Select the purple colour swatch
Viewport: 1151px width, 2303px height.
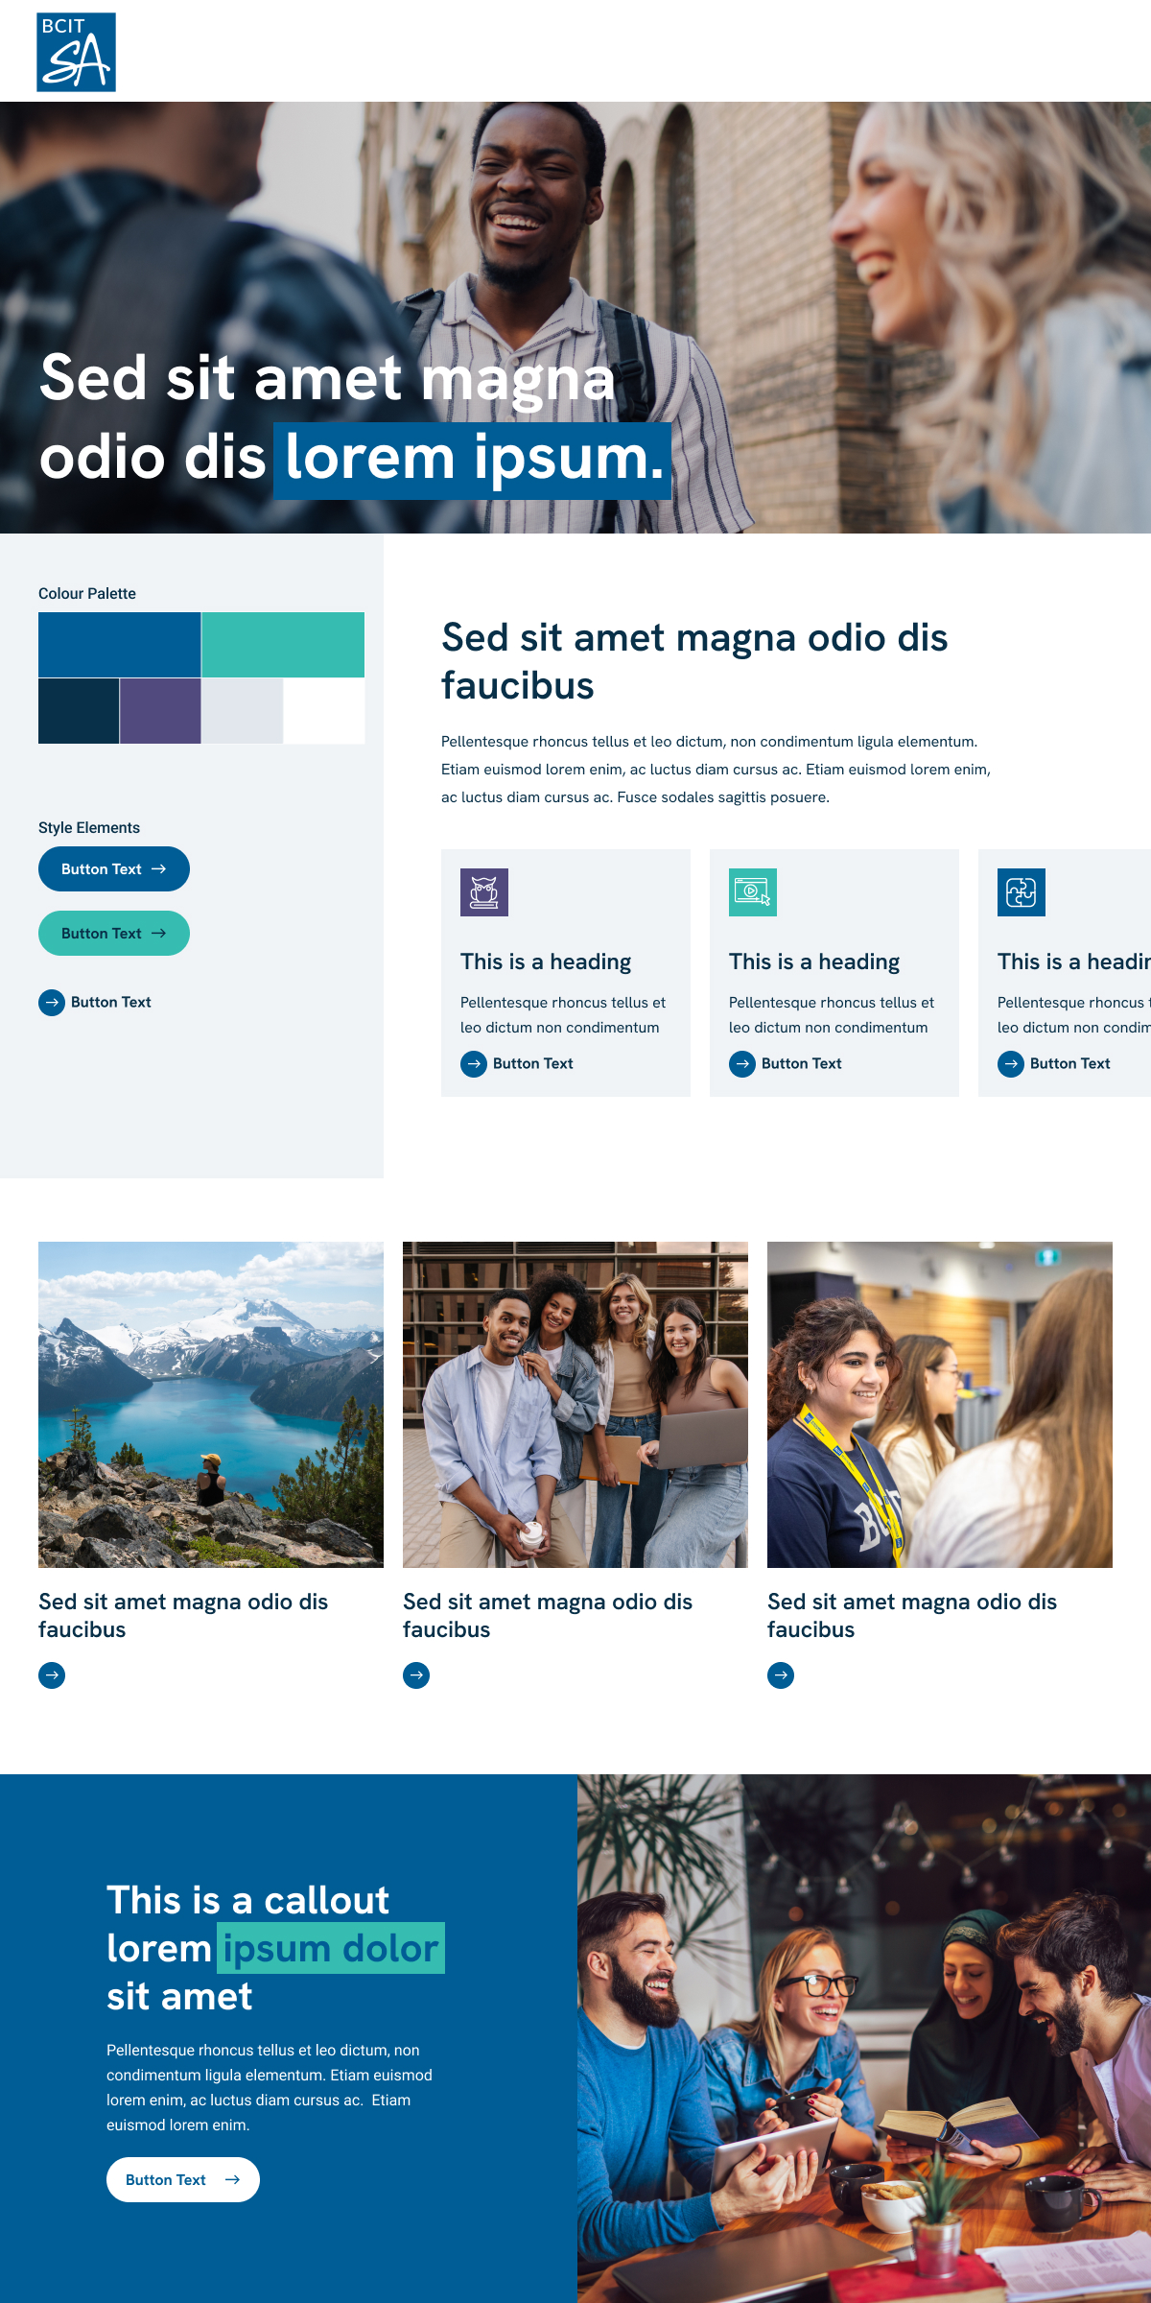[160, 711]
